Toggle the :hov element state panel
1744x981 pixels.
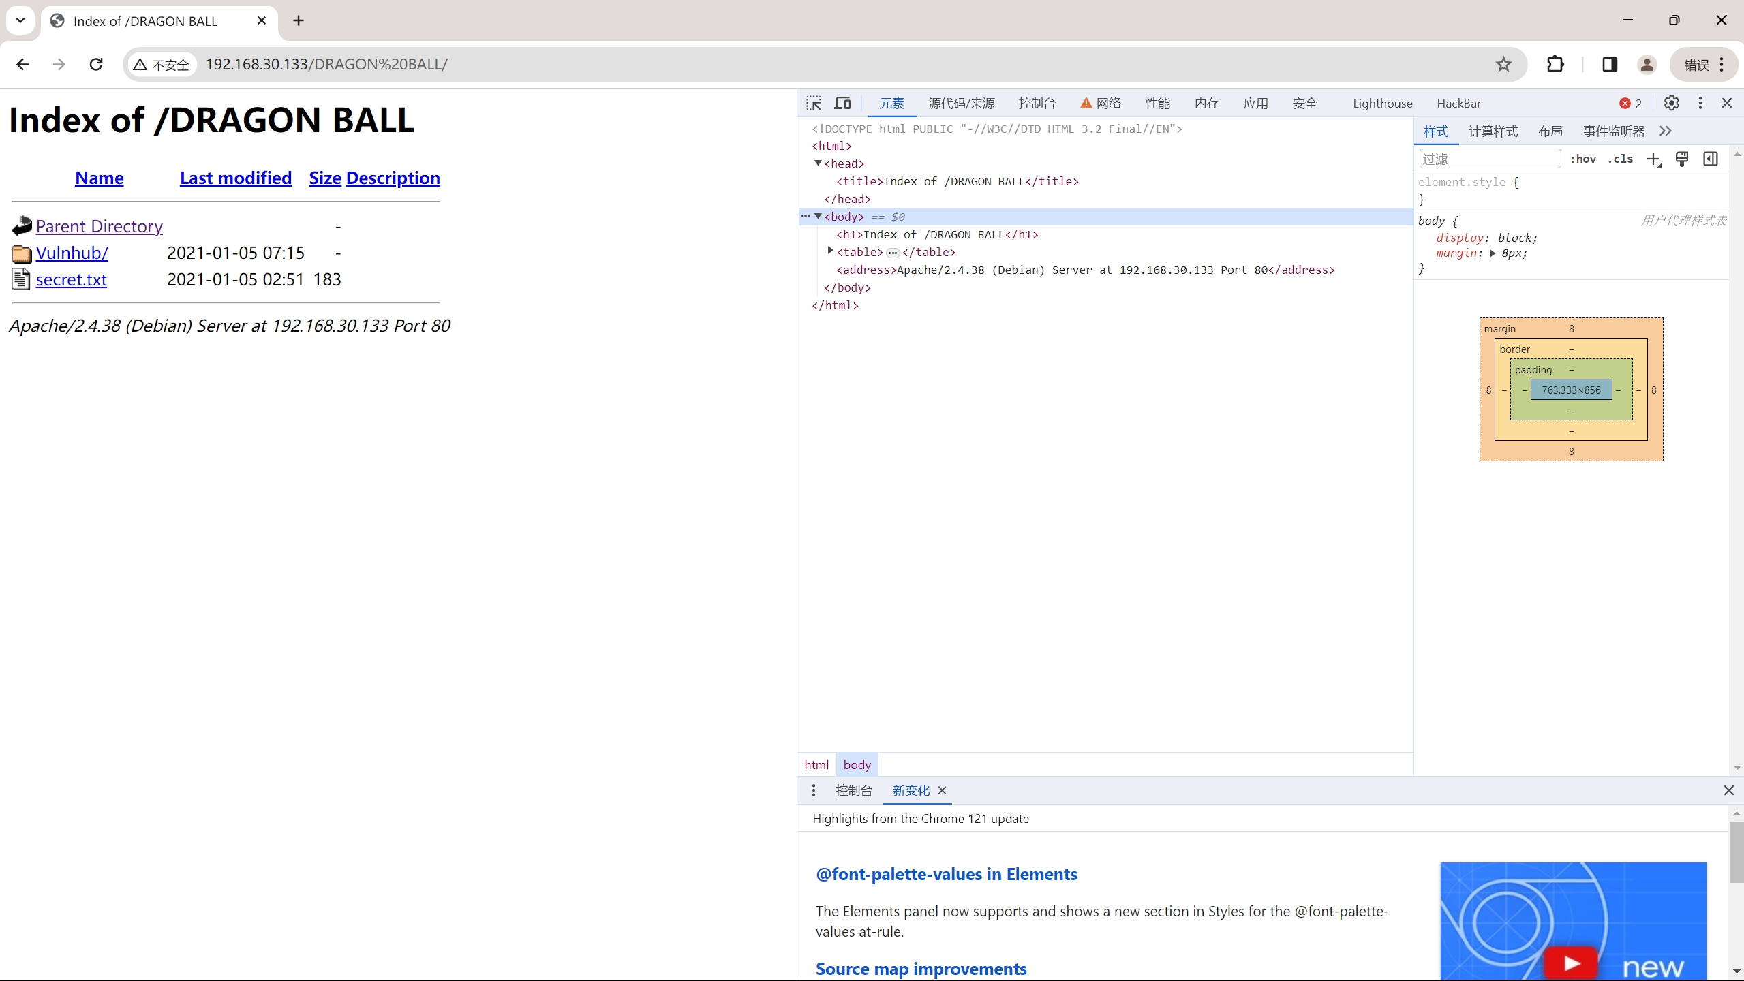point(1582,159)
